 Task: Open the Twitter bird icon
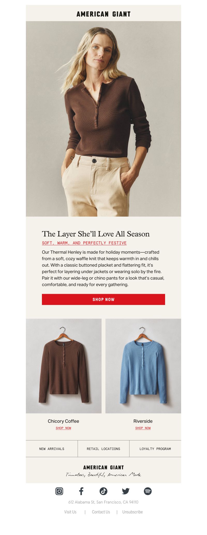pos(126,491)
